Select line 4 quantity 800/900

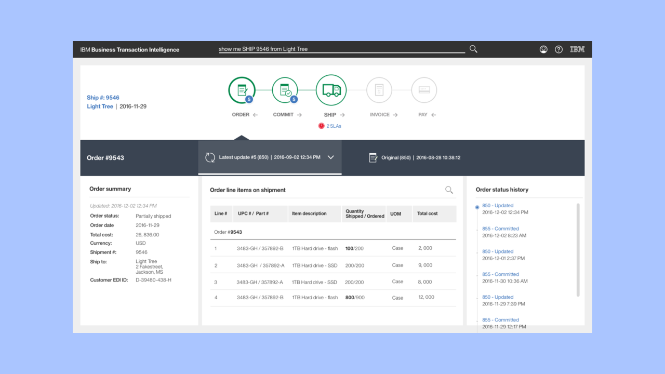354,298
